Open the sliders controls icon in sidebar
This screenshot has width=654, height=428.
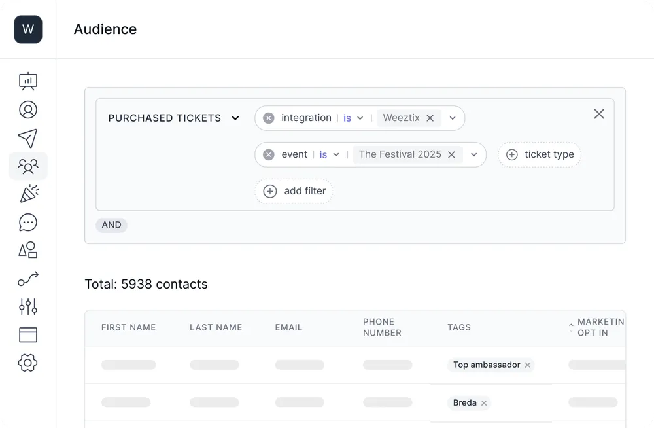coord(28,306)
